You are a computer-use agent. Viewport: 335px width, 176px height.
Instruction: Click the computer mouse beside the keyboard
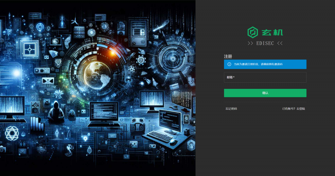click(173, 142)
